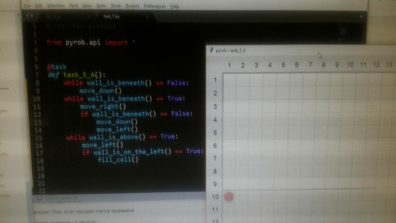Click row label 11 in pyrob grid
Image resolution: width=396 pixels, height=223 pixels.
click(215, 210)
